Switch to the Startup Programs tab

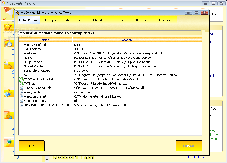29,20
